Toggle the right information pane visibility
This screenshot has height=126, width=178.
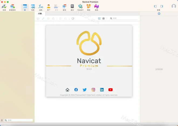coord(162,6)
